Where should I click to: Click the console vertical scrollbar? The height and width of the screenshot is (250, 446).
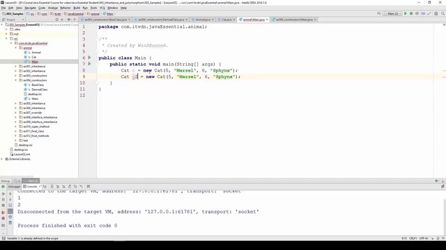tap(445, 217)
